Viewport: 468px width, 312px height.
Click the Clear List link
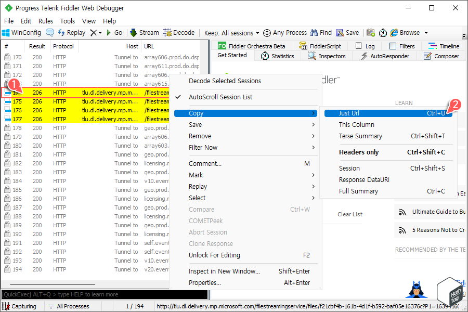[x=350, y=214]
